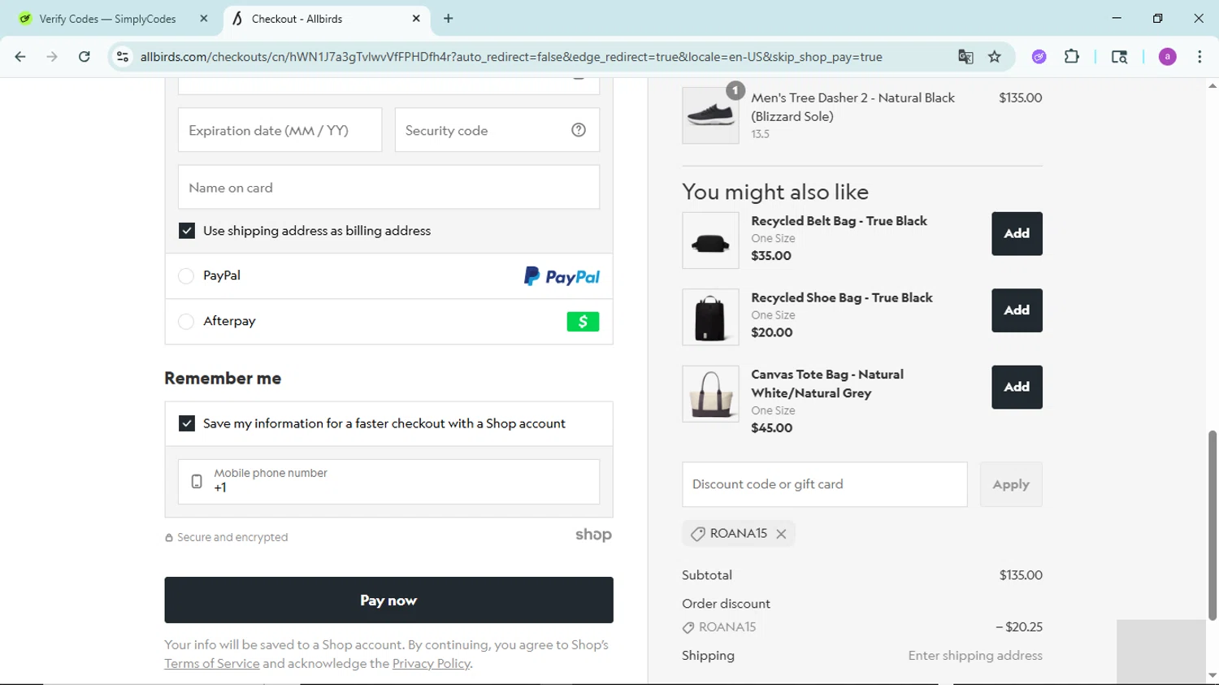Select the Afterpay payment option
This screenshot has height=685, width=1219.
[x=186, y=322]
